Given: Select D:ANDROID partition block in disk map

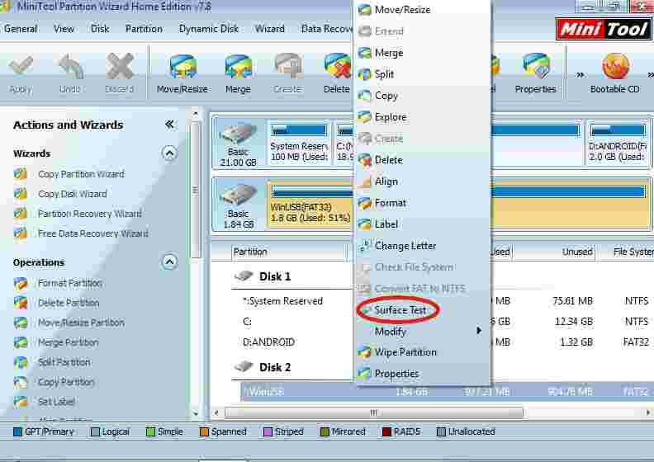Looking at the screenshot, I should [x=618, y=144].
